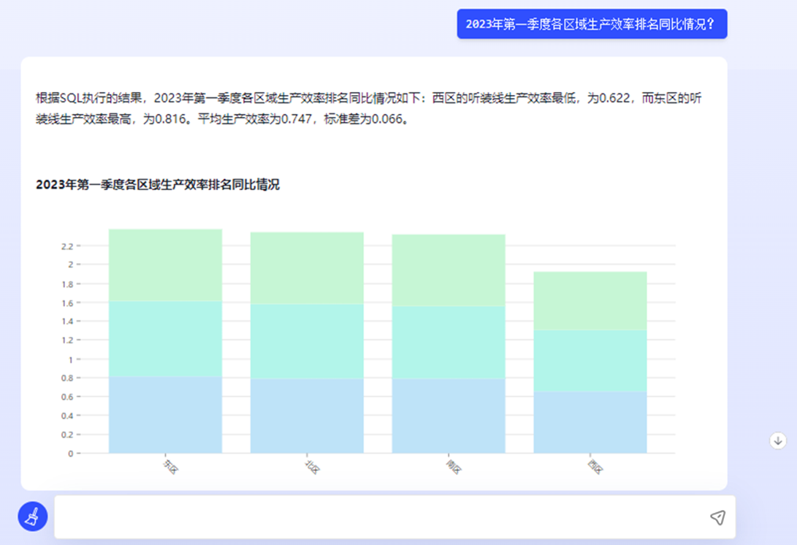The width and height of the screenshot is (797, 545).
Task: Click the answer paragraph beginning 根据SQL执行的结果
Action: [368, 108]
